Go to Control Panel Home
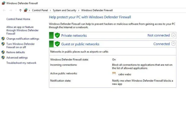The image size is (186, 113). pyautogui.click(x=18, y=19)
